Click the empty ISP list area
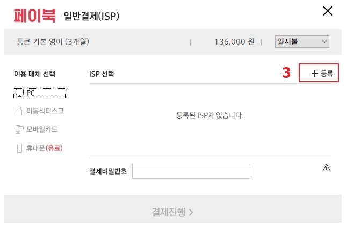This screenshot has width=347, height=225. (210, 121)
